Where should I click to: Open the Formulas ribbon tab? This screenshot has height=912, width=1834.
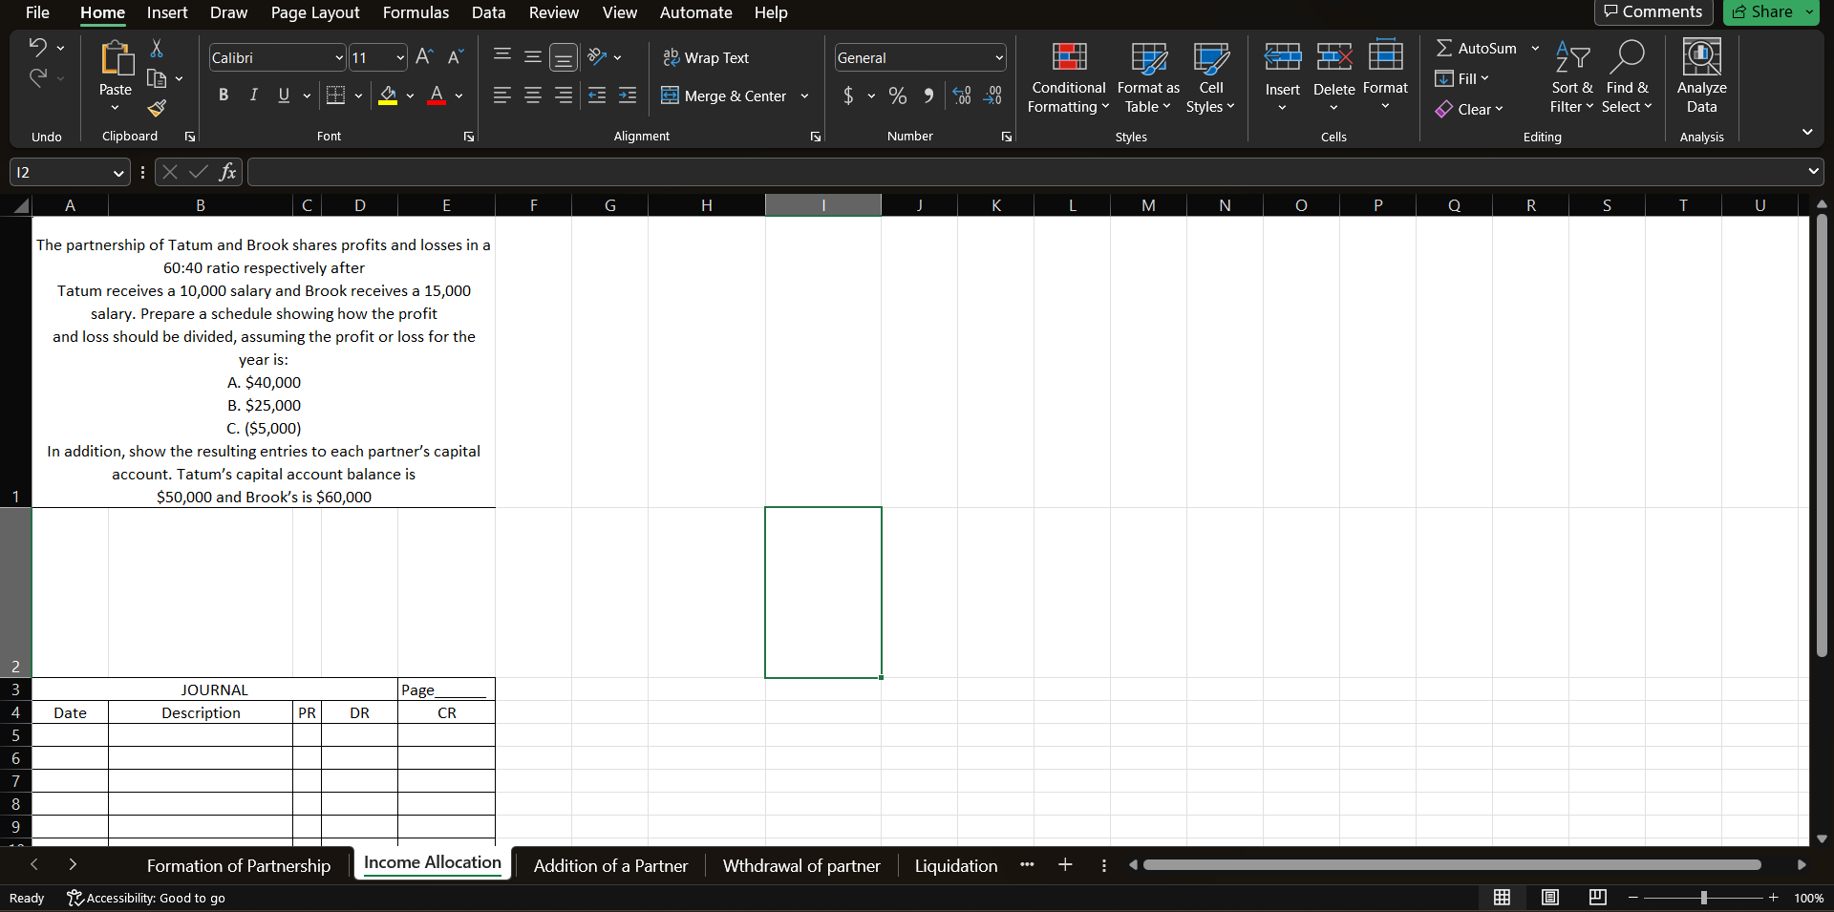[x=416, y=12]
